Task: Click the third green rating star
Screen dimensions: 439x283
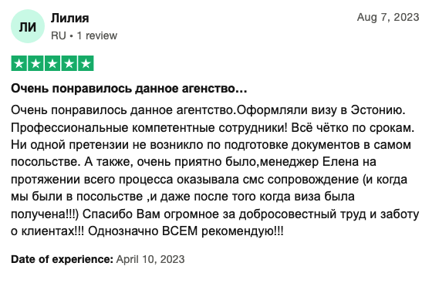Action: pos(52,63)
